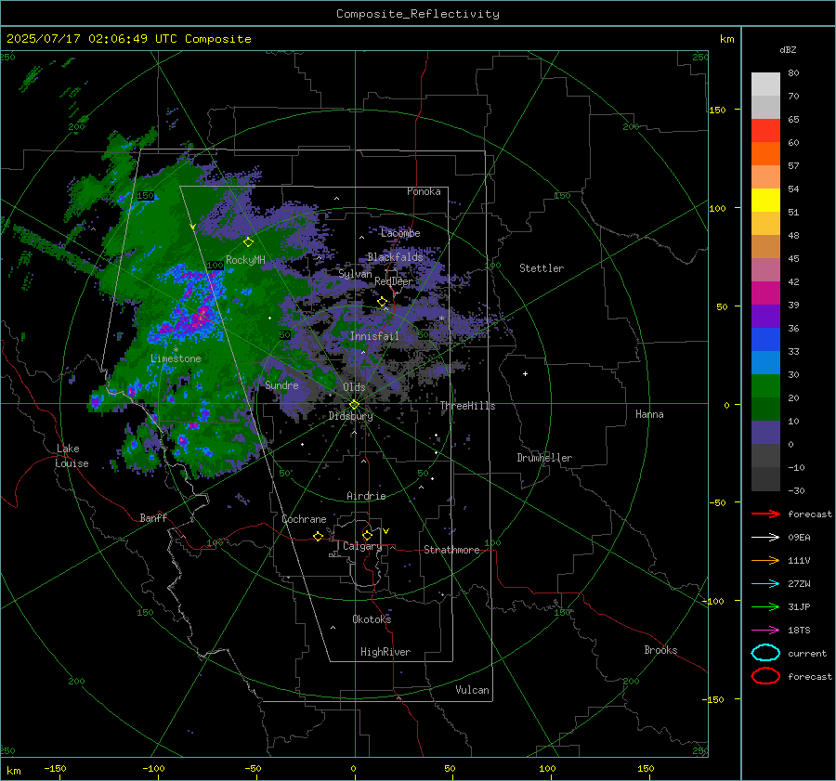836x781 pixels.
Task: Select the bright green swatch between 30 and 20
Action: coord(765,386)
